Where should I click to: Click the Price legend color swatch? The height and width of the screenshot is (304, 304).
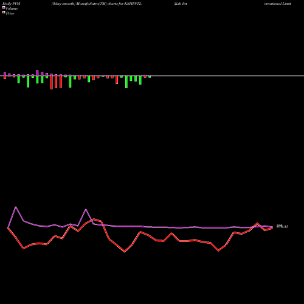click(x=4, y=13)
